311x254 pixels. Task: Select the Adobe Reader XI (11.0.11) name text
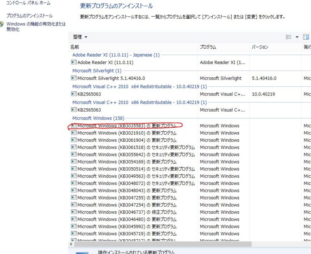(x=105, y=63)
